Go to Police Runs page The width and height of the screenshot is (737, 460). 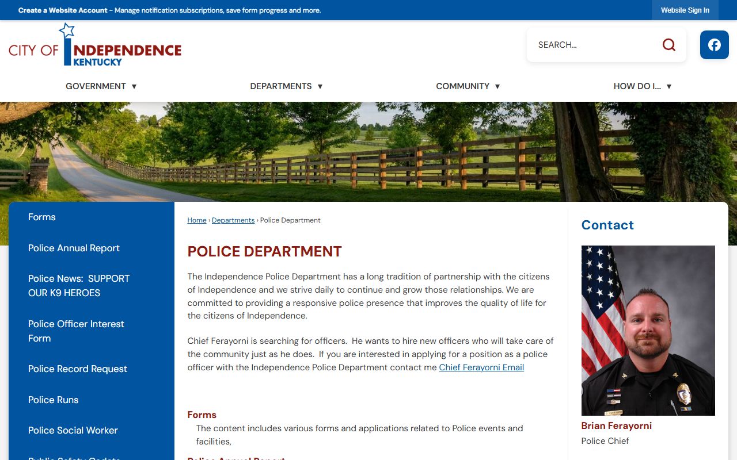[x=53, y=400]
